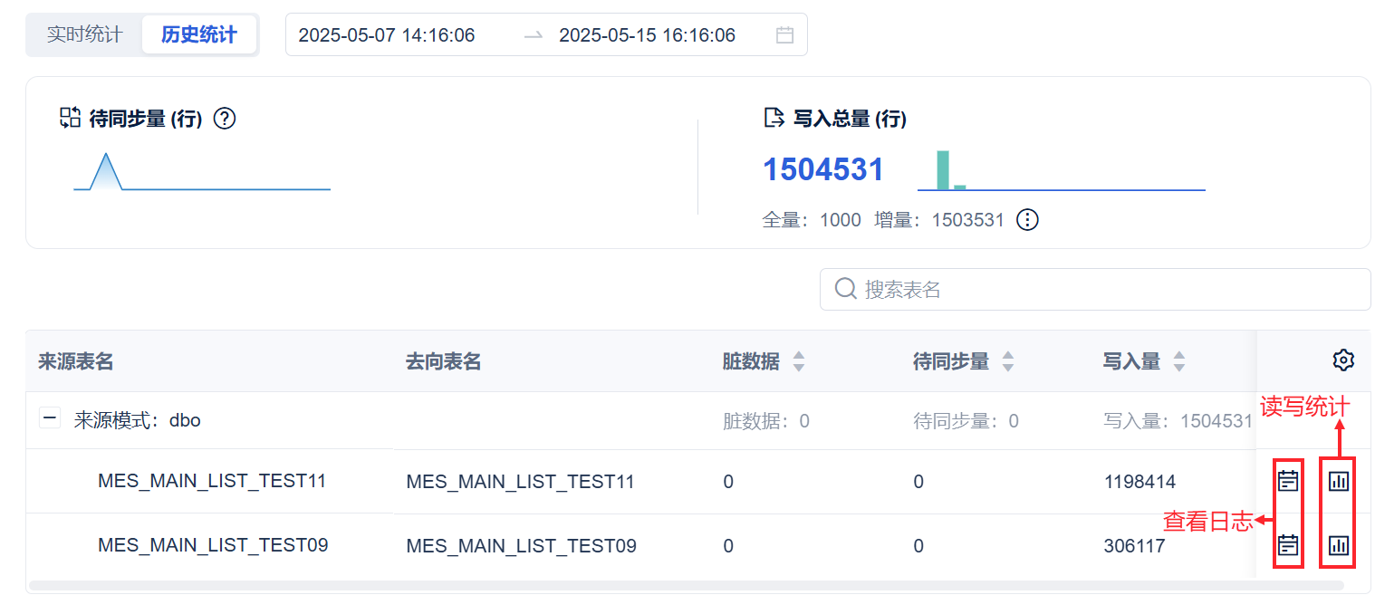Click source table name MES_MAIN_LIST_TEST11
This screenshot has width=1375, height=595.
click(212, 481)
